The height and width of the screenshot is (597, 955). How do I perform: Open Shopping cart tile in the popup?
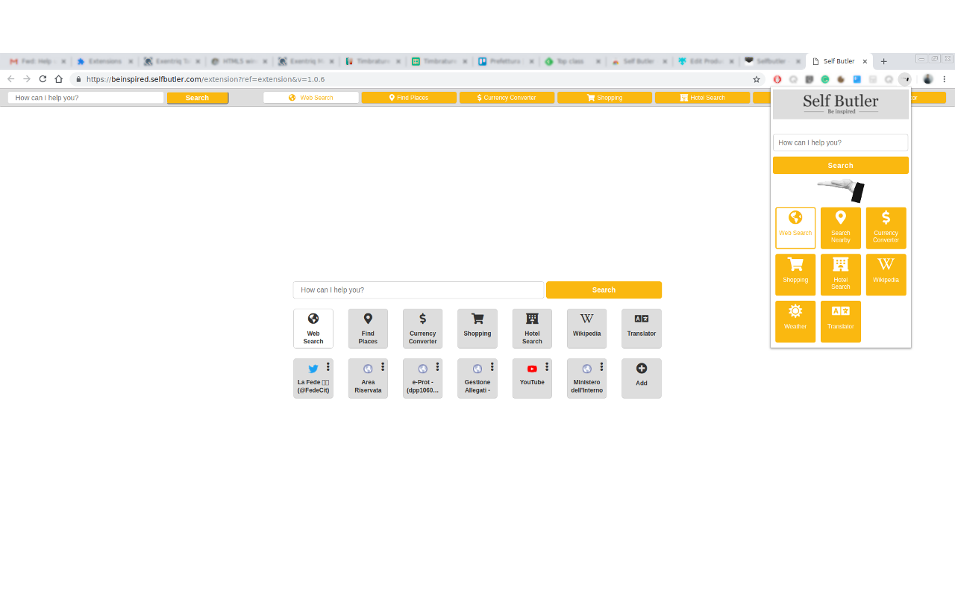pyautogui.click(x=795, y=275)
